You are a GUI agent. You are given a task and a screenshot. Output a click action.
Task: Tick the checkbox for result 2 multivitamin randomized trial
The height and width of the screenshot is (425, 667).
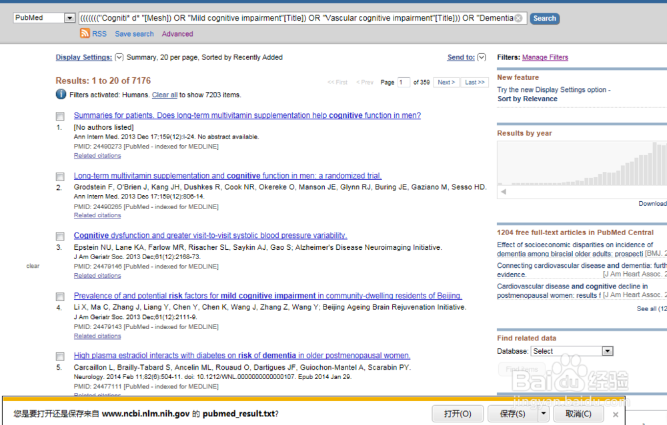[61, 177]
